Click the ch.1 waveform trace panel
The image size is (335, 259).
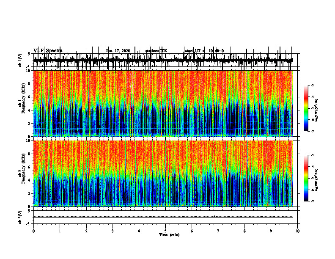tap(165, 60)
